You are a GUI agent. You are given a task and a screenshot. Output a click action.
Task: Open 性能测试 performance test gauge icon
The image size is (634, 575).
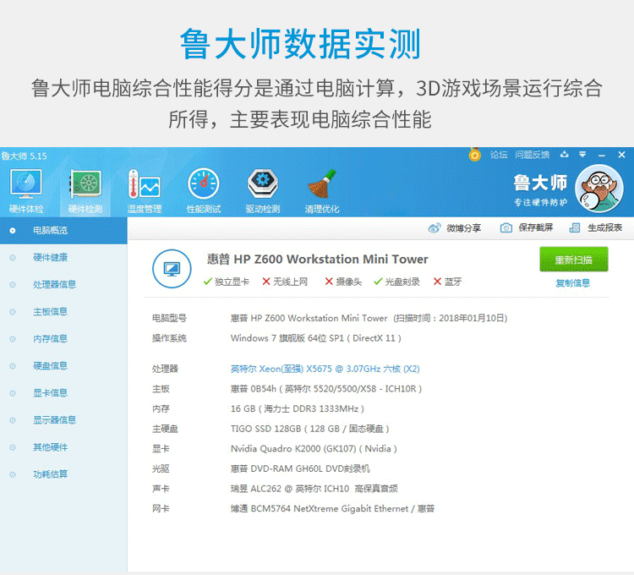[x=203, y=189]
